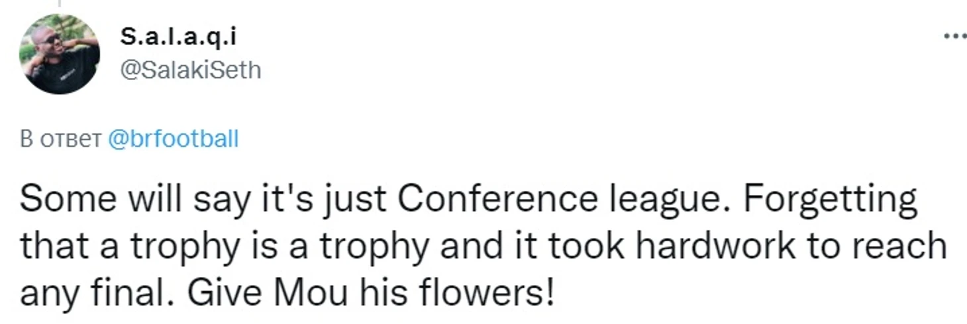This screenshot has width=967, height=324.
Task: Open the three-dot more options menu
Action: pos(955,37)
